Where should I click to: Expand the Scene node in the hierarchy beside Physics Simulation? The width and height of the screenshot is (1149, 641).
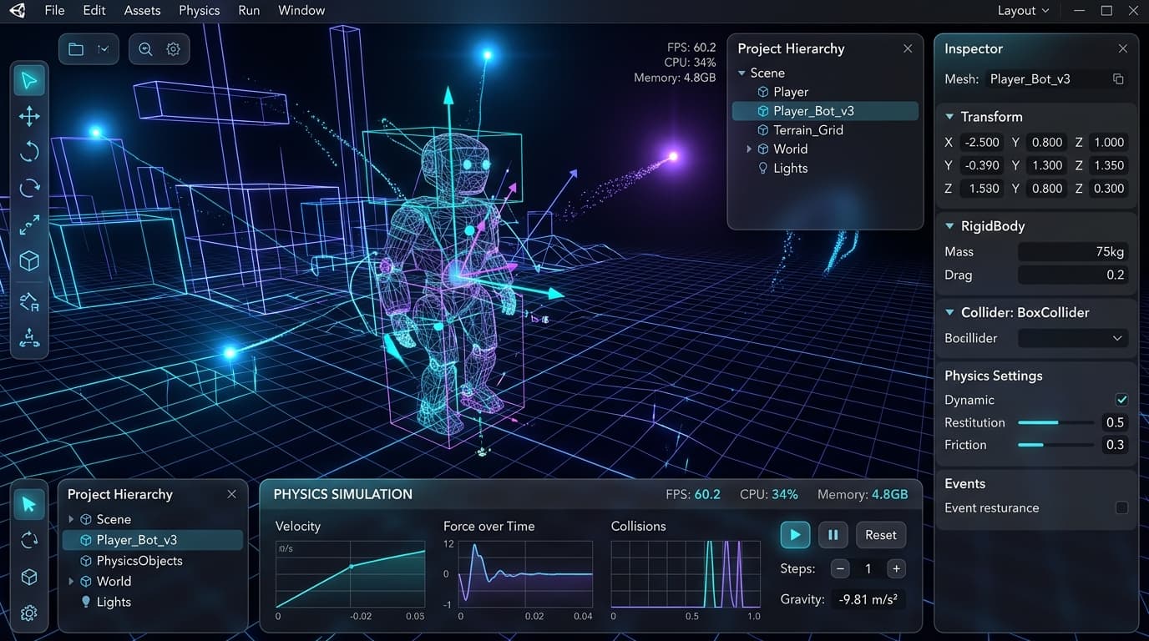click(71, 519)
